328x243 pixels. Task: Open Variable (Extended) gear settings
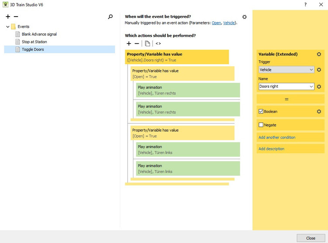319,55
